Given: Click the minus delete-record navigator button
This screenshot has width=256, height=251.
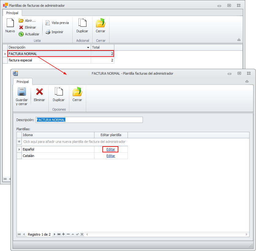Looking at the screenshot, I should (x=68, y=234).
